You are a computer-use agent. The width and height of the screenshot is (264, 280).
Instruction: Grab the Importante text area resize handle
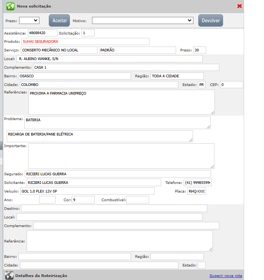click(x=212, y=167)
